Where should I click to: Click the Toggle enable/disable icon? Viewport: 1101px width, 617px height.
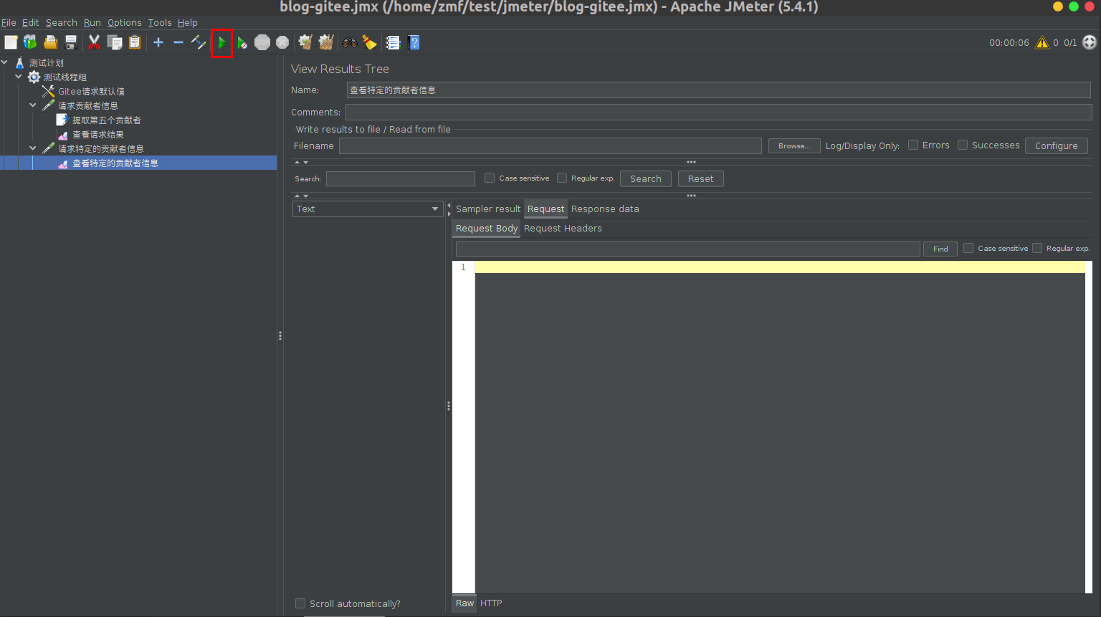click(x=199, y=42)
